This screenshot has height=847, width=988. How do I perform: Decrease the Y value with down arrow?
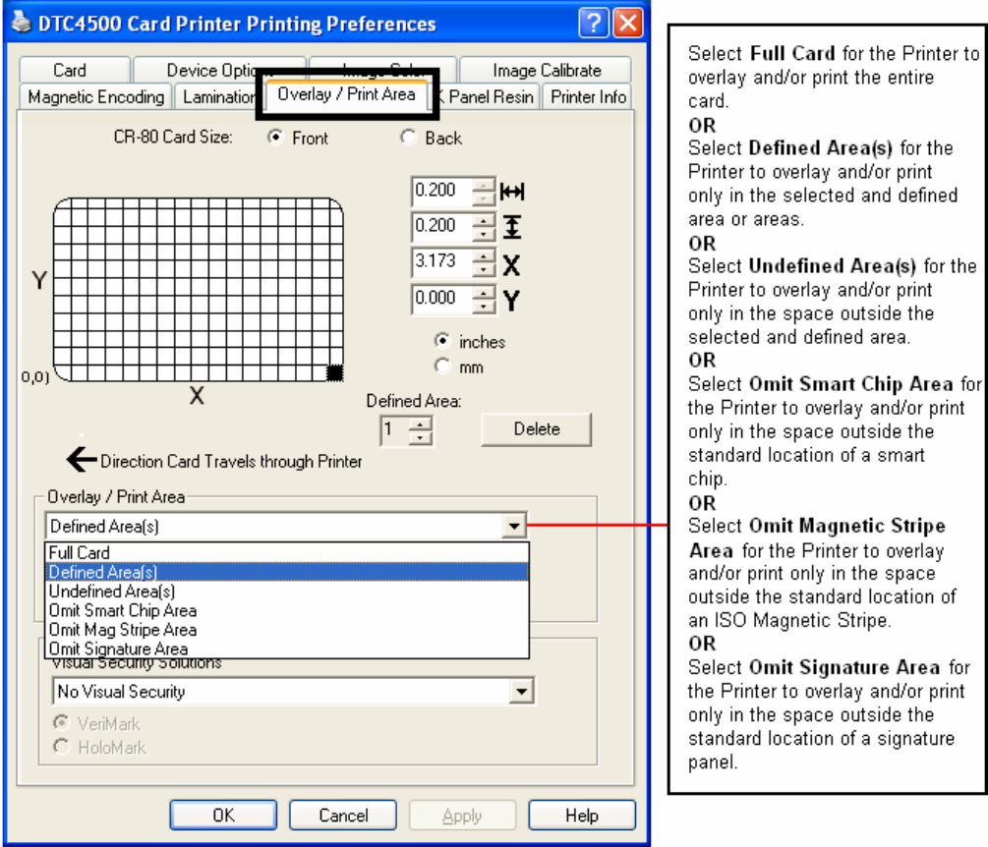[484, 306]
